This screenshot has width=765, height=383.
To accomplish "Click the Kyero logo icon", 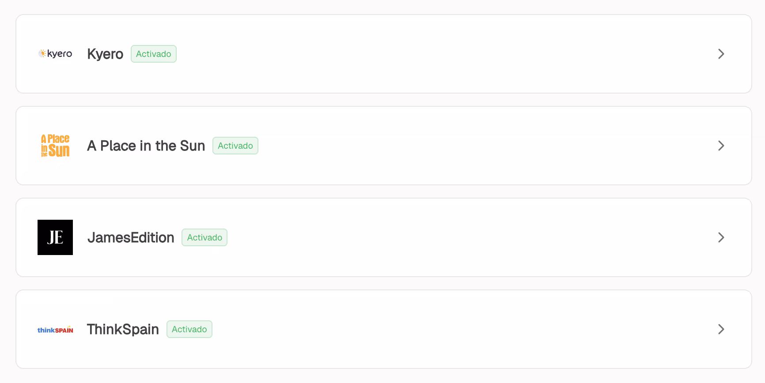I will pos(55,54).
